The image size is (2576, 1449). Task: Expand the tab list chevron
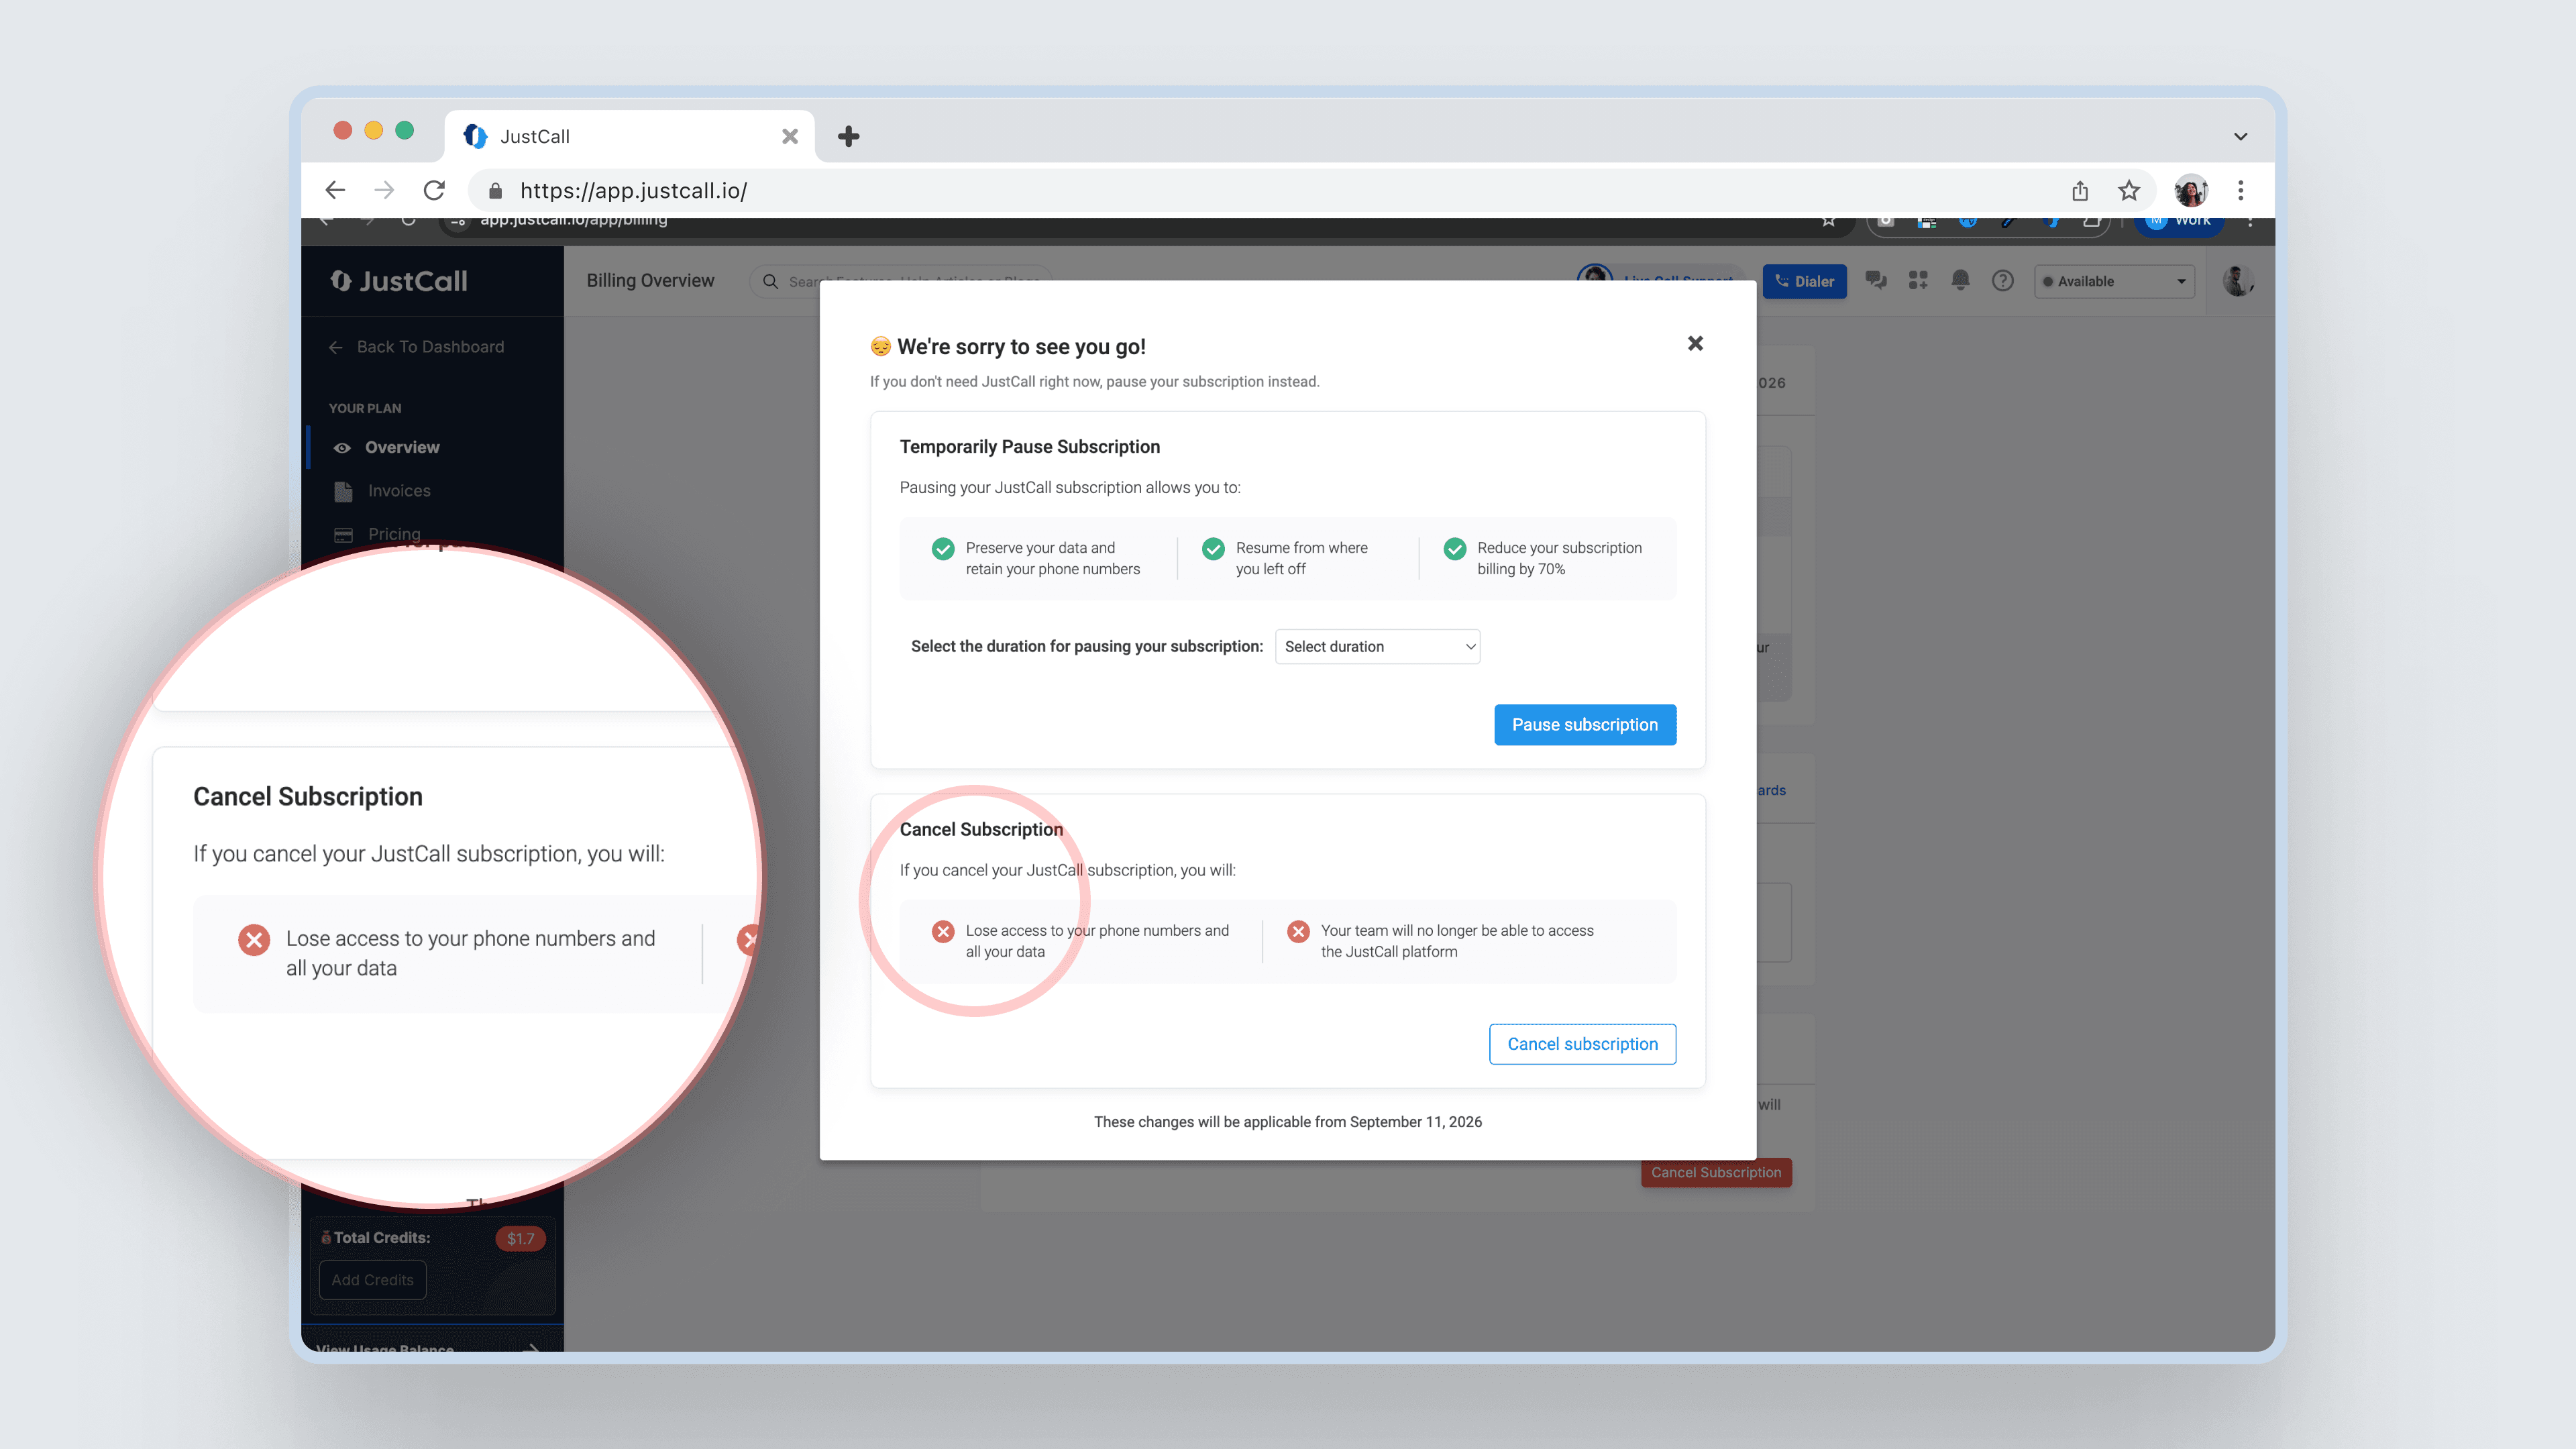tap(2241, 136)
